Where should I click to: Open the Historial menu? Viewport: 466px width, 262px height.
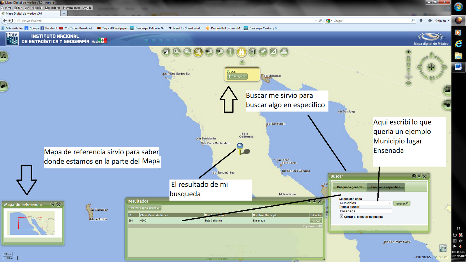(x=37, y=8)
